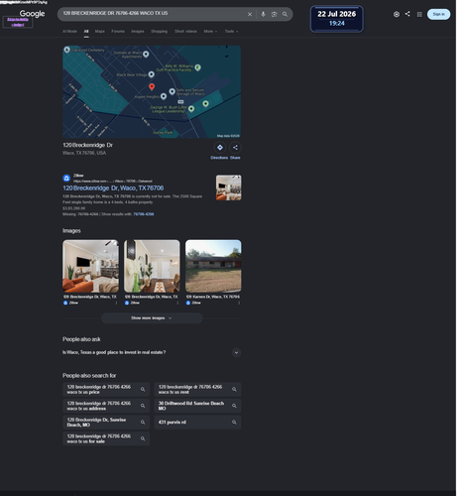Open the 120 Karnes Dr house thumbnail
Screen dimensions: 461x496
pyautogui.click(x=213, y=266)
